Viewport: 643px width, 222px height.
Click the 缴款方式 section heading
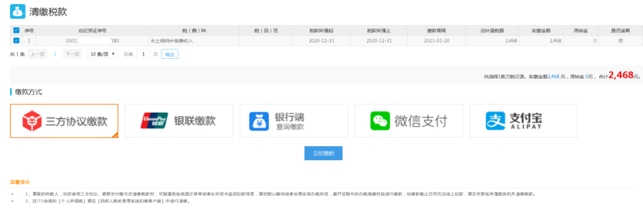tap(29, 93)
